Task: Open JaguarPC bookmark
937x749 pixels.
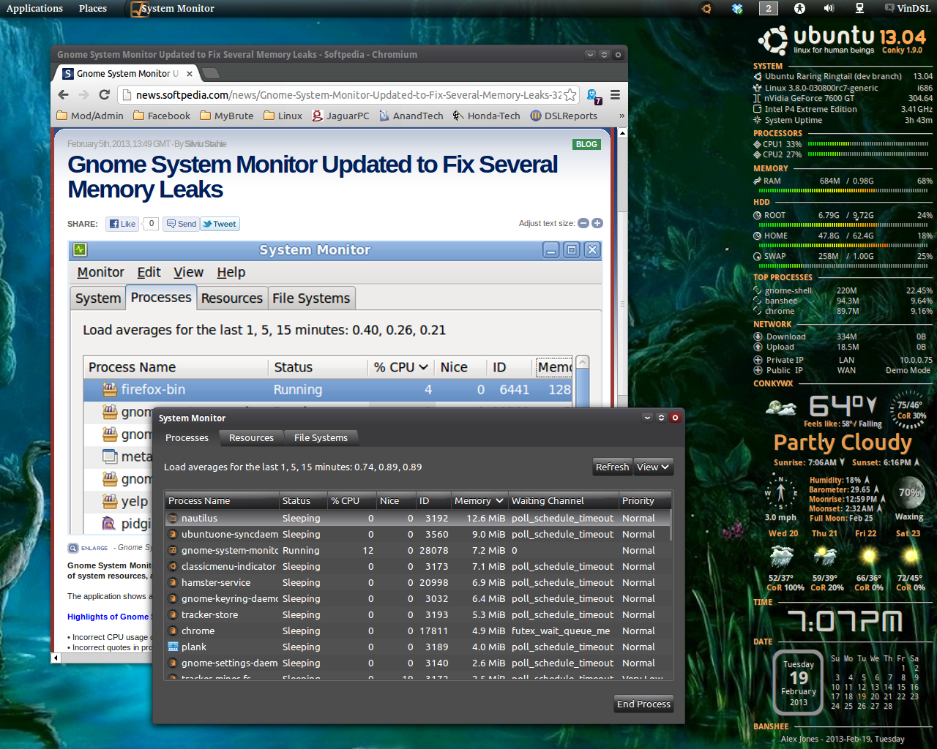Action: point(340,116)
